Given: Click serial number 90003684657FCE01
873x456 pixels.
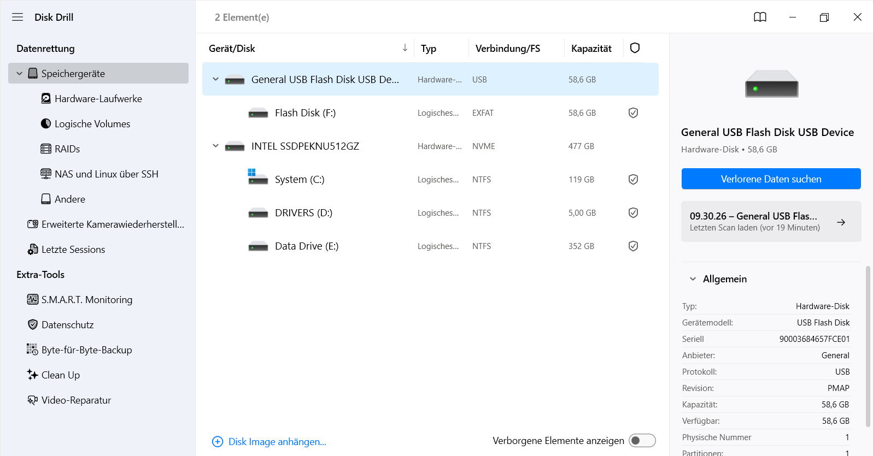Looking at the screenshot, I should pyautogui.click(x=815, y=339).
